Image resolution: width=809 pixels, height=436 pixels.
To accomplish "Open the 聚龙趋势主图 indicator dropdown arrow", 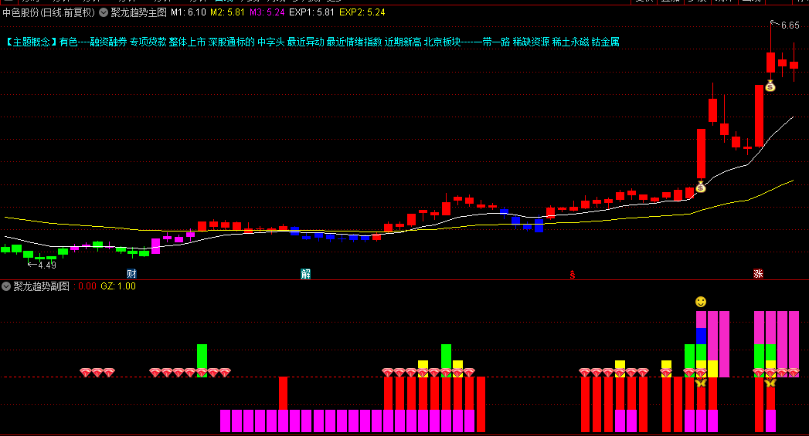I will [x=104, y=12].
